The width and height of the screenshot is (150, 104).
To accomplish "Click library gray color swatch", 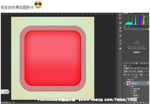I will tap(136, 63).
